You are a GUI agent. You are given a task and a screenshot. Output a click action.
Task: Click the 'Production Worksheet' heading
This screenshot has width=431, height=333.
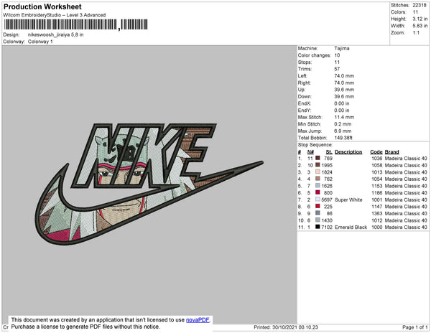click(42, 7)
